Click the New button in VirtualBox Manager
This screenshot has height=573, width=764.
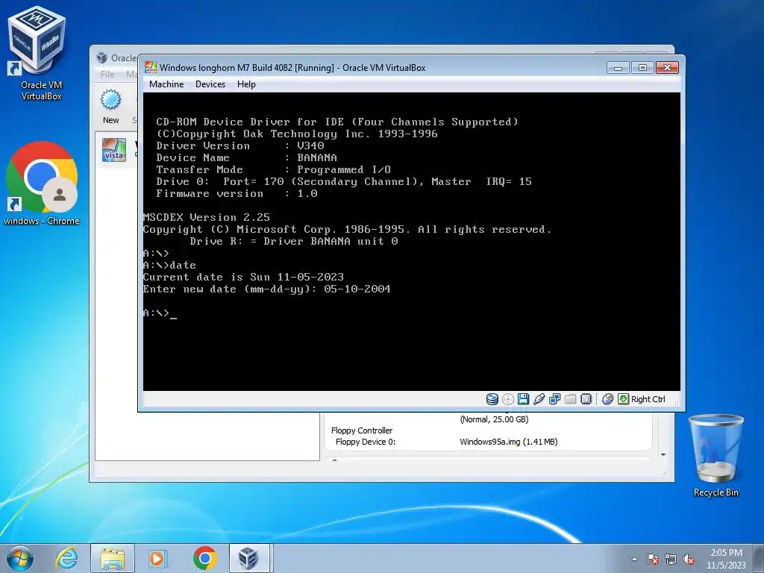110,107
